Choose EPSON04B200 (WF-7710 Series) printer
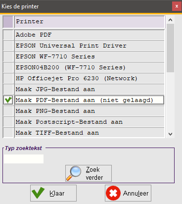The height and width of the screenshot is (204, 182). point(90,67)
